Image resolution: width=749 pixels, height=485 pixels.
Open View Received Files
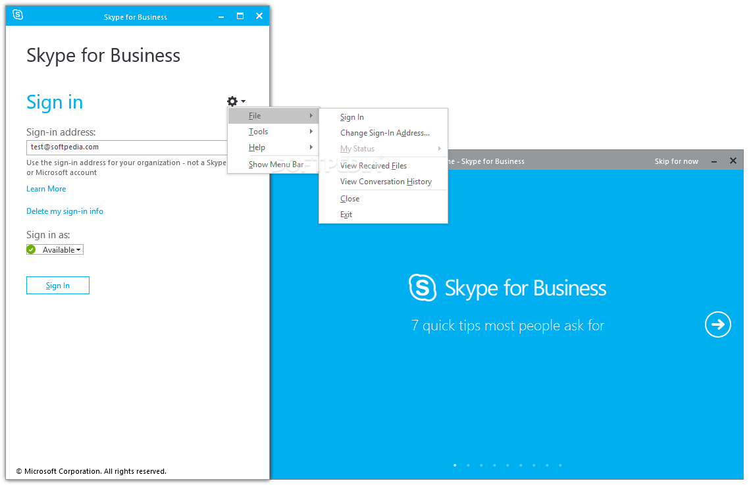[x=383, y=166]
